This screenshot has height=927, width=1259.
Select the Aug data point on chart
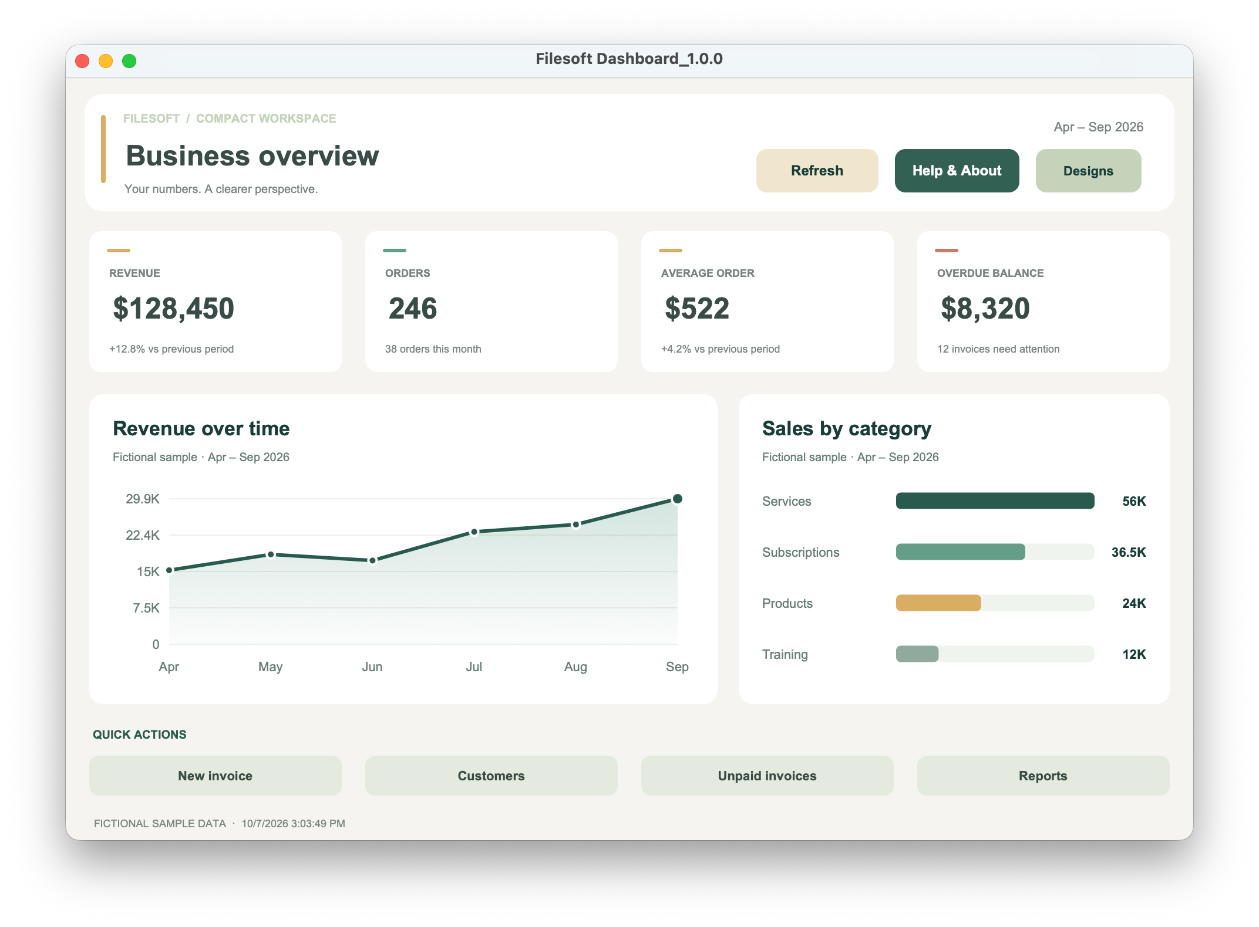tap(576, 525)
